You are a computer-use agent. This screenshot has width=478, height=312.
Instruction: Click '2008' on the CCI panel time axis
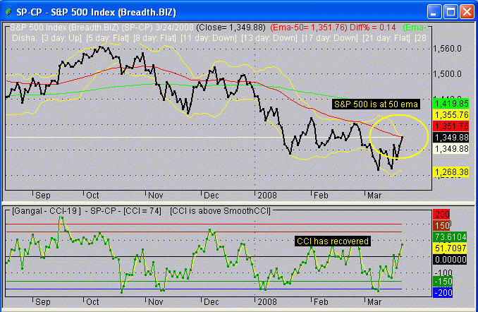coord(267,302)
